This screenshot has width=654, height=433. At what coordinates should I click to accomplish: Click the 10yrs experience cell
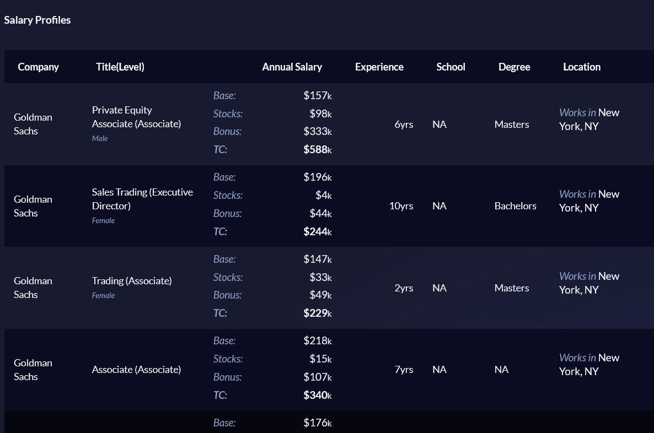click(401, 206)
